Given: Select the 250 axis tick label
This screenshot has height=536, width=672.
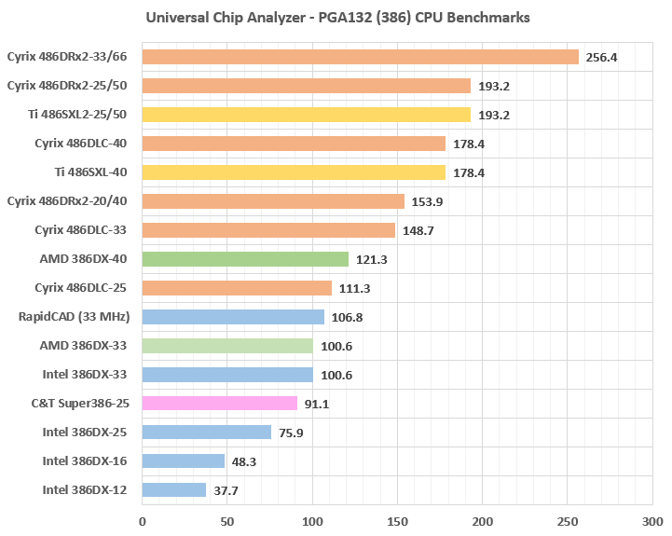Looking at the screenshot, I should pos(568,521).
